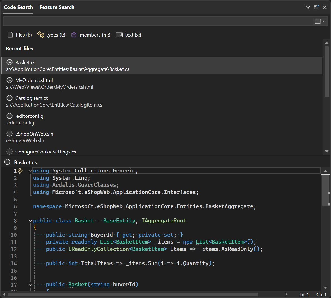
Task: Select the members (m:) search filter
Action: (90, 35)
